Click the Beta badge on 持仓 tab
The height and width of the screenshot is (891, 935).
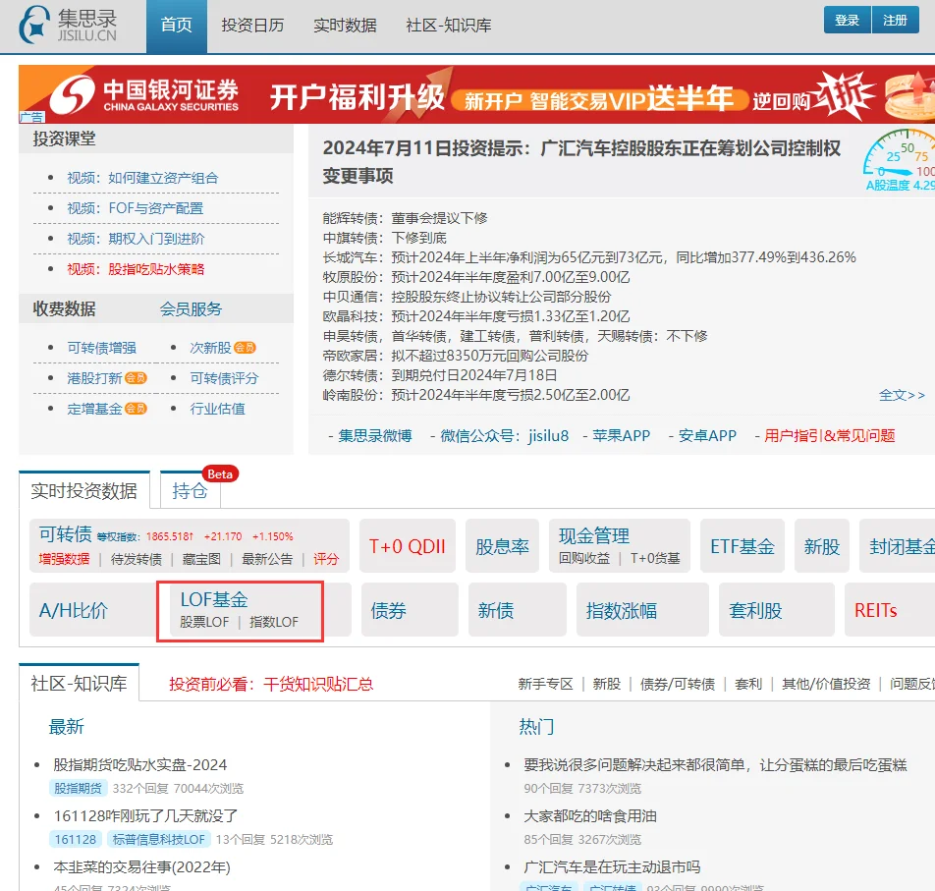220,473
